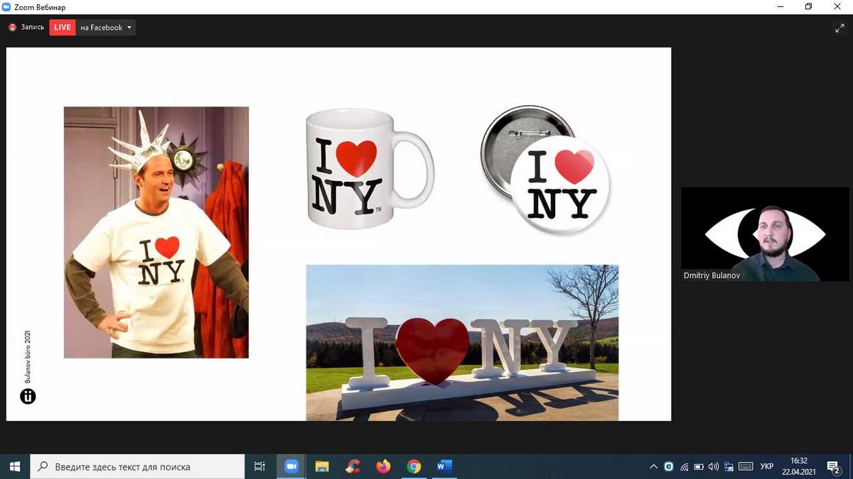
Task: Click the red recording indicator icon
Action: pyautogui.click(x=12, y=28)
